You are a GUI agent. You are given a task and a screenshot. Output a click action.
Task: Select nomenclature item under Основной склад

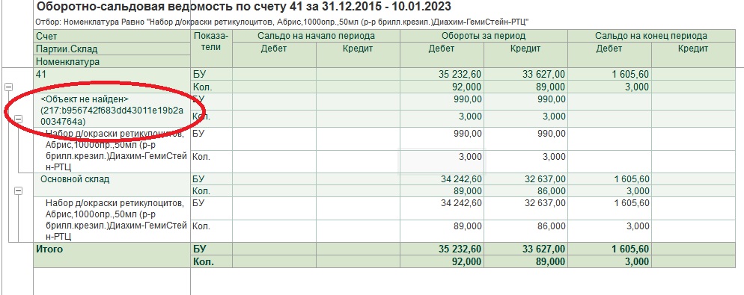point(115,220)
